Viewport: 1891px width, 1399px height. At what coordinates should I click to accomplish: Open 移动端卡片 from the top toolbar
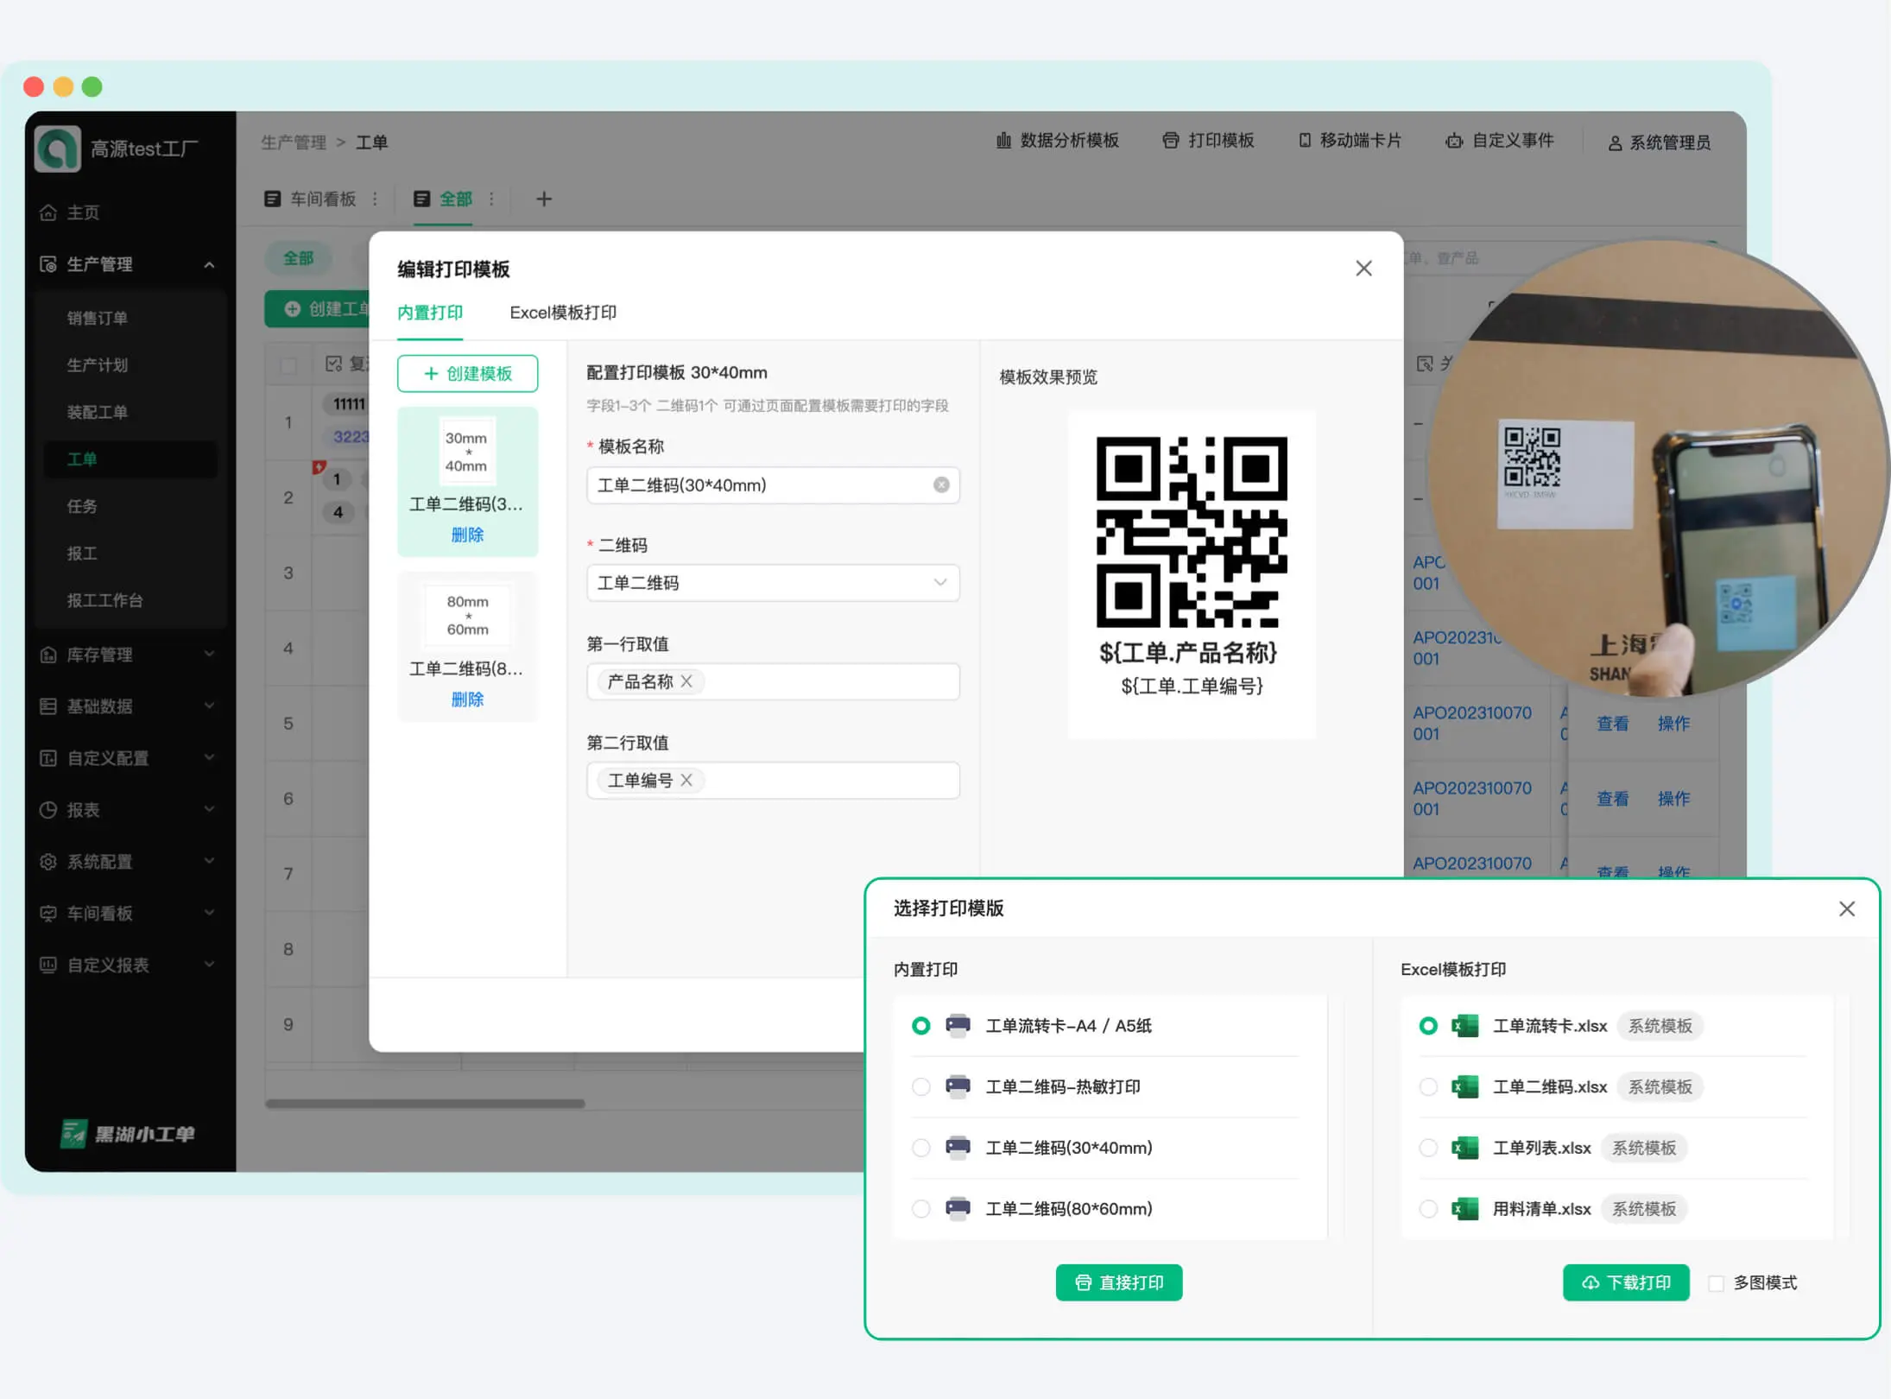click(x=1350, y=141)
